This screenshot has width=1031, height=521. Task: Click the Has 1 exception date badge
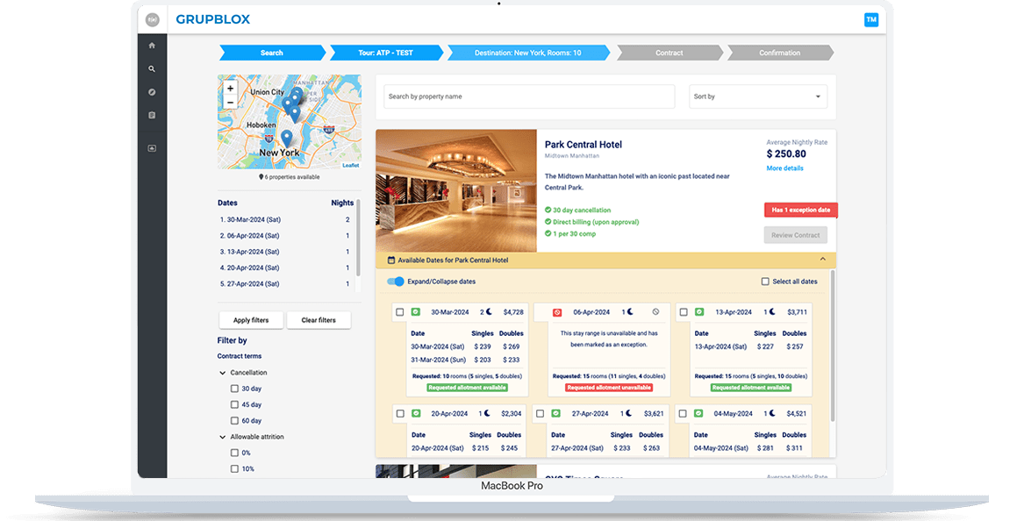point(801,210)
